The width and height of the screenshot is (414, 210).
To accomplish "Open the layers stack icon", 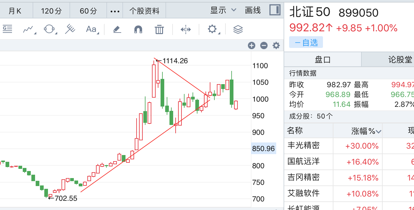I will [x=238, y=29].
